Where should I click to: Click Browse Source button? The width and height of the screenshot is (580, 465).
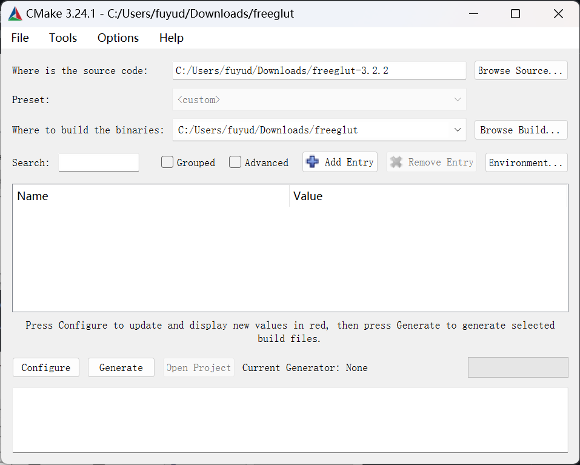pos(521,70)
